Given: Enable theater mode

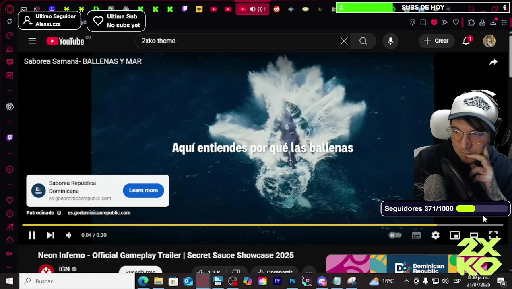Looking at the screenshot, I should click(x=474, y=235).
